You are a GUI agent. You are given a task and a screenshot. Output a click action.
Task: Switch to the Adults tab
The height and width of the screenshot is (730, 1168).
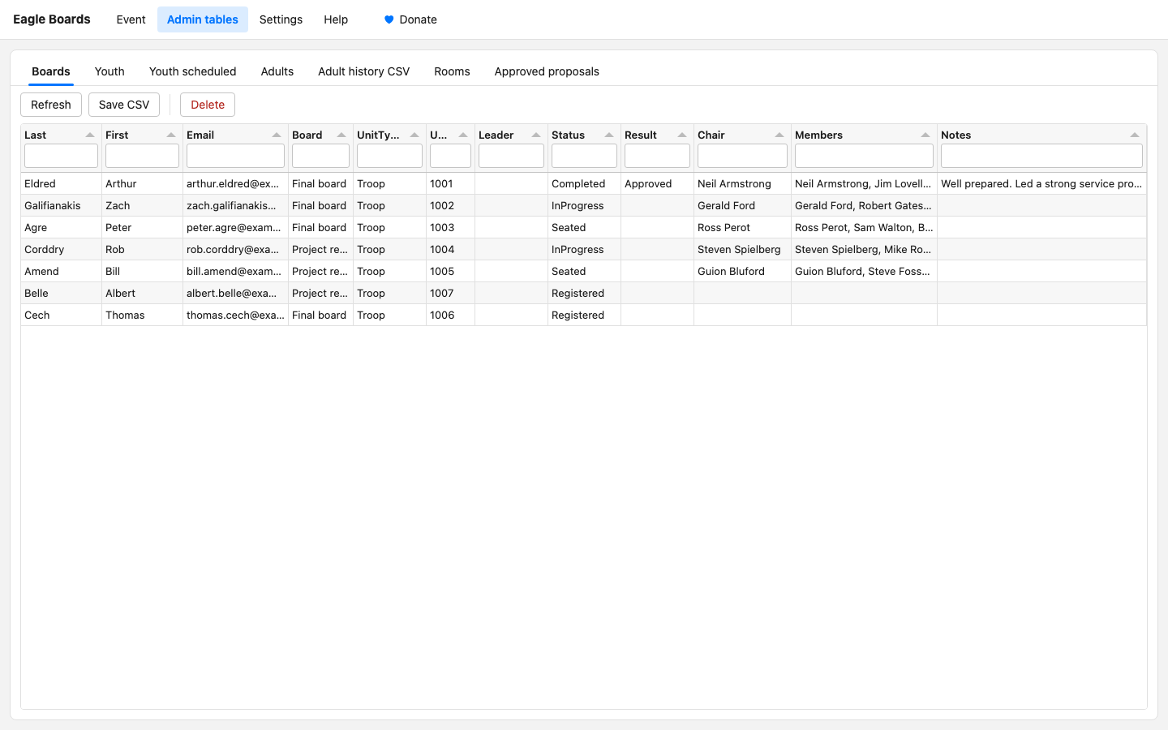(x=277, y=71)
